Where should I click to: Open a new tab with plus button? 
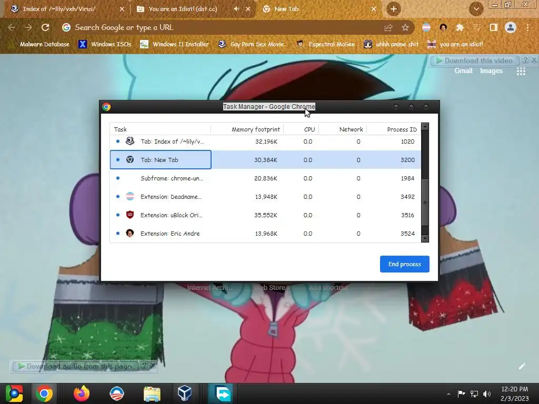[394, 9]
